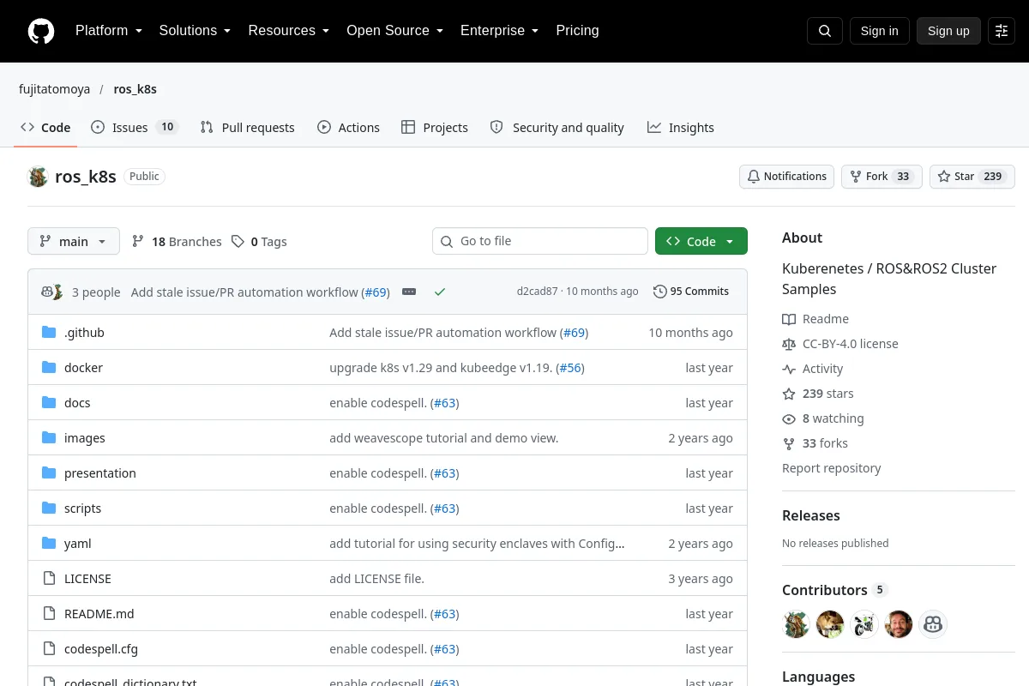Switch to the Issues tab
The height and width of the screenshot is (686, 1029).
click(x=134, y=128)
